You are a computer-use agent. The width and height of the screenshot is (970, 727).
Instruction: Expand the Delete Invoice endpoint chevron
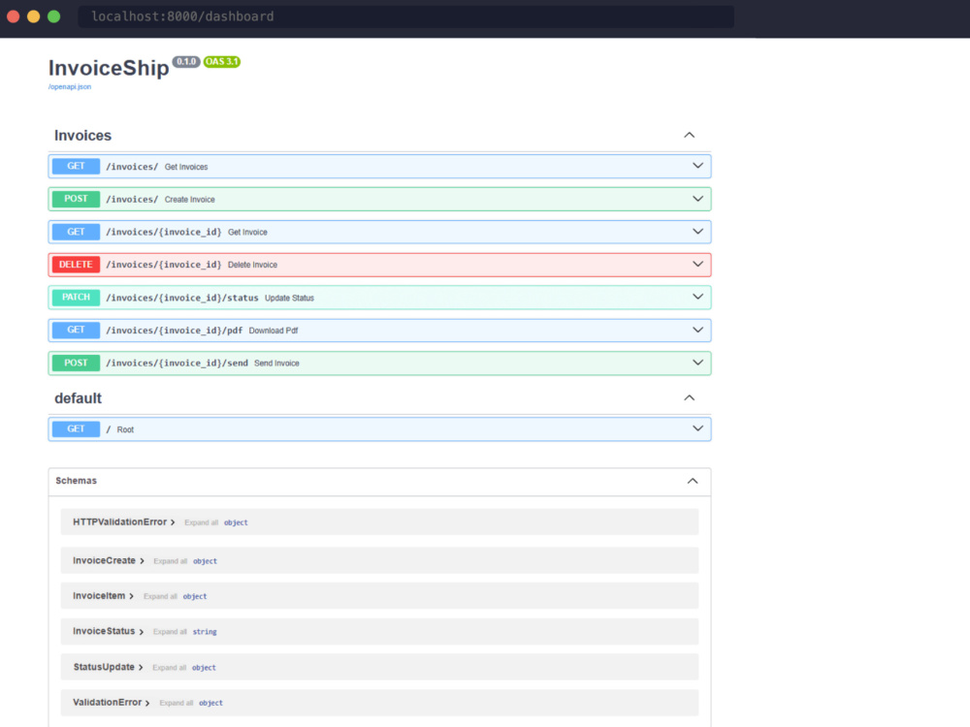[x=696, y=264]
